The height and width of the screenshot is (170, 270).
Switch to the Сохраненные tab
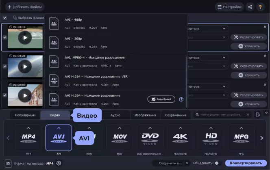point(176,115)
